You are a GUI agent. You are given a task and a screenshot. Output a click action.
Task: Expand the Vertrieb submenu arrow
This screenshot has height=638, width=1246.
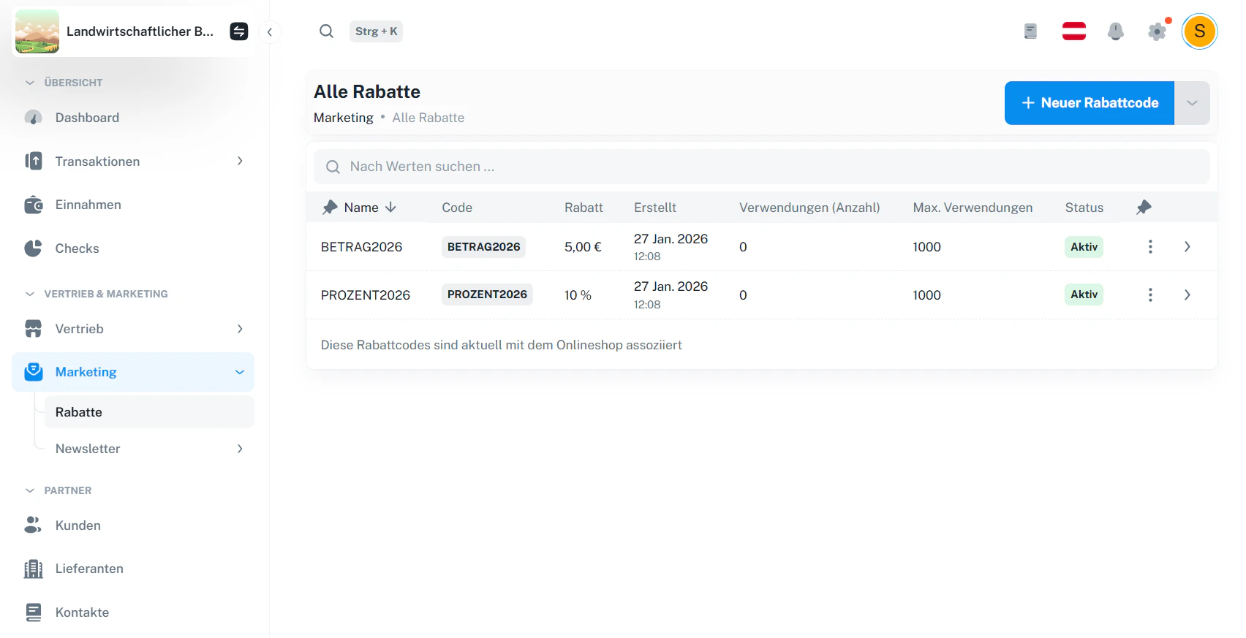(x=240, y=329)
